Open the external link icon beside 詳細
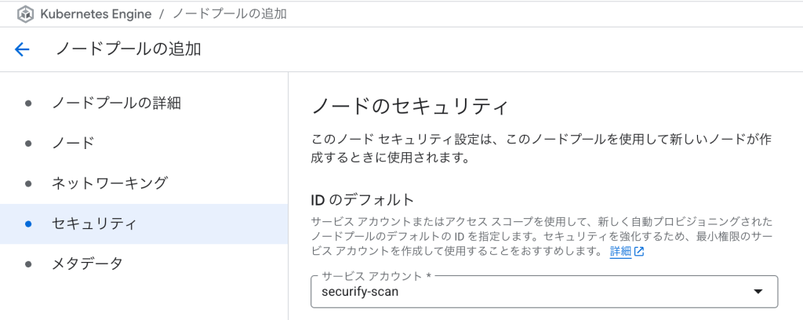 click(x=639, y=252)
